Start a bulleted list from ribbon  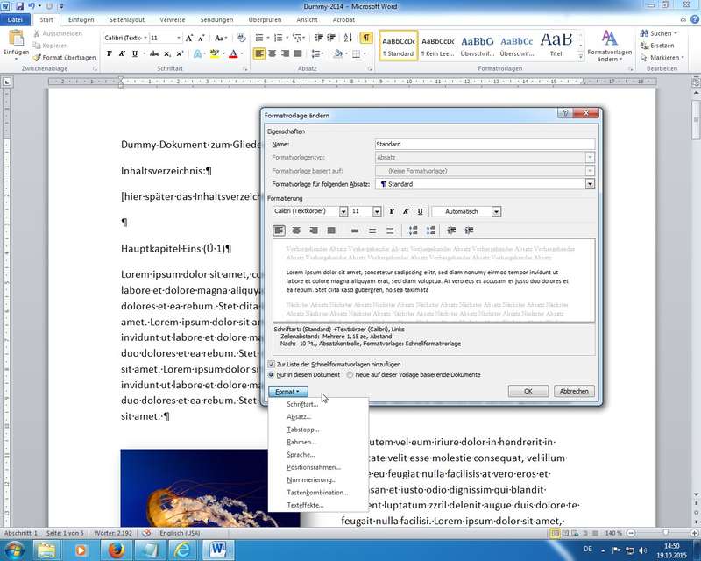[259, 38]
